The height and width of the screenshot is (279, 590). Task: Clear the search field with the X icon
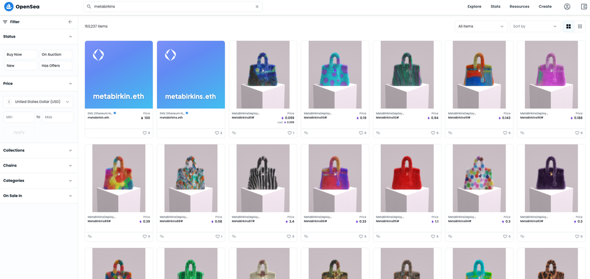[x=257, y=6]
